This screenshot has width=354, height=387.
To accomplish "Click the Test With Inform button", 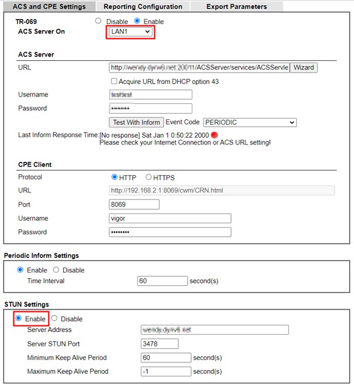I will (x=136, y=122).
